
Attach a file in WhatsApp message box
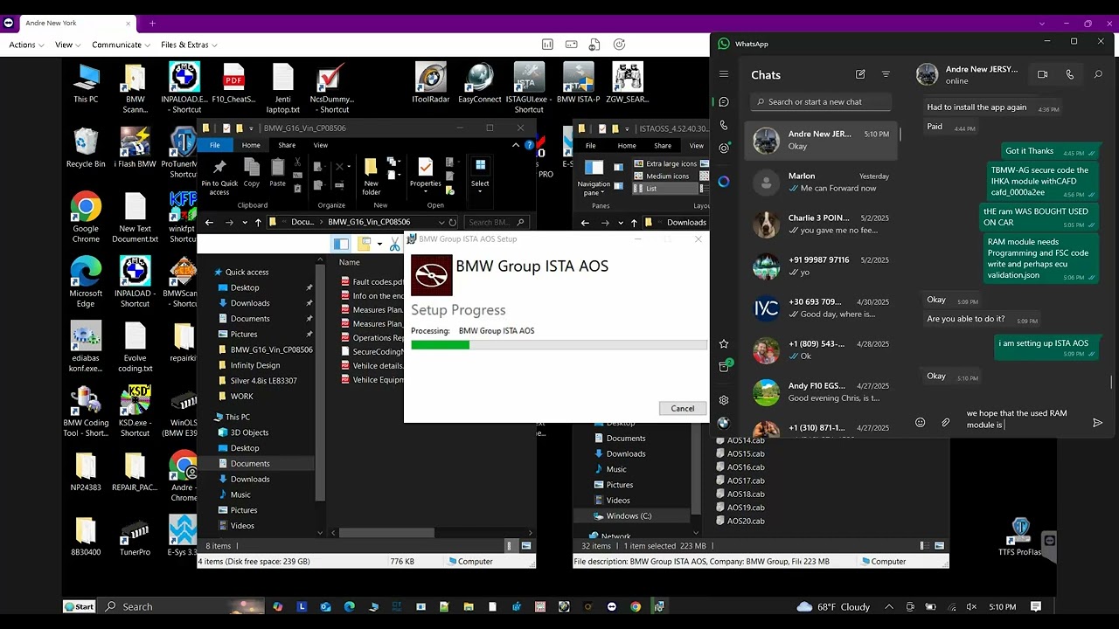945,423
